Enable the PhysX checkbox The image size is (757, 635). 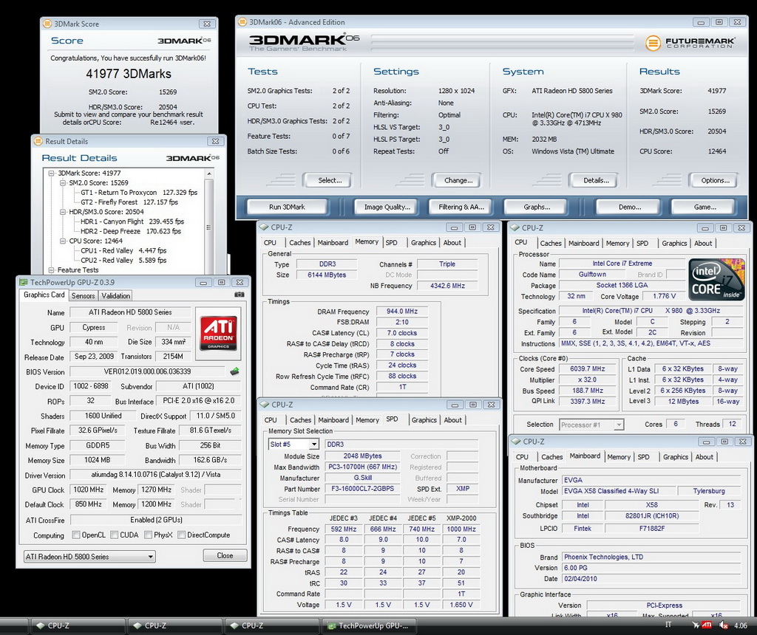[x=148, y=535]
